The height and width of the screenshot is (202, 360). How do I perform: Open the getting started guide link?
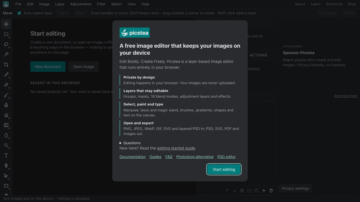point(176,148)
